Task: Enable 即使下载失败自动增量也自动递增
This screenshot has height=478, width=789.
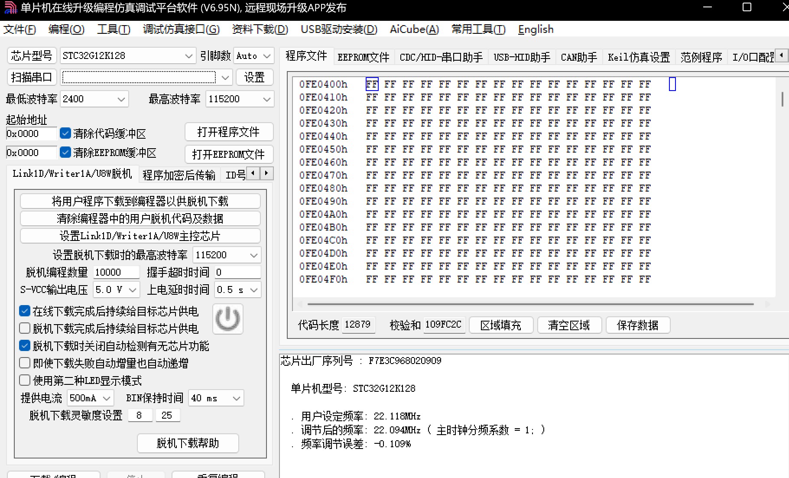Action: click(25, 363)
